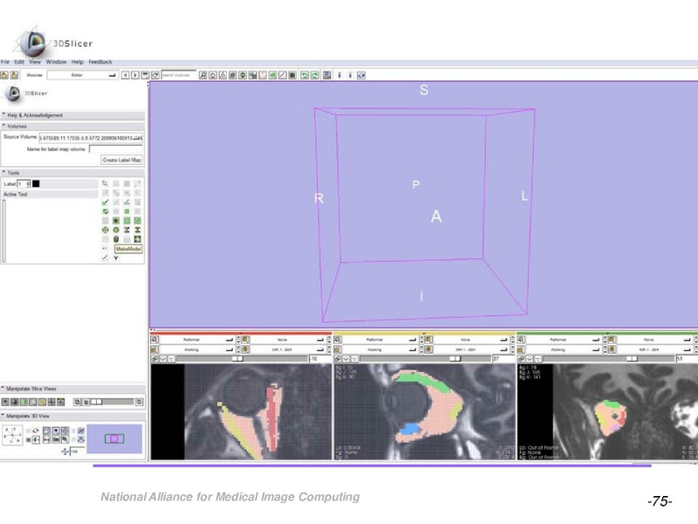Screen dimensions: 698x524
Task: Click the MakeModel tool button
Action: [x=128, y=249]
